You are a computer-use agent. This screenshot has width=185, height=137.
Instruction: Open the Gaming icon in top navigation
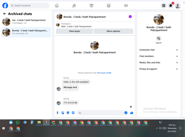[x=126, y=6]
